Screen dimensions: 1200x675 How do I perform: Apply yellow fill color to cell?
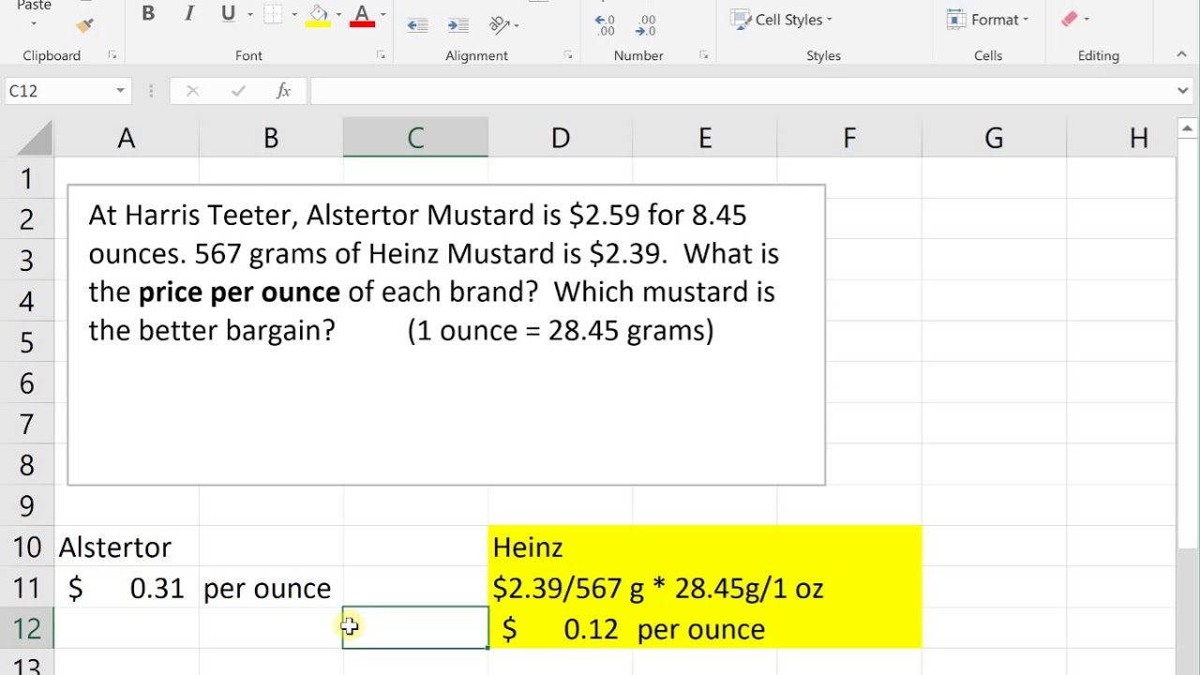318,16
